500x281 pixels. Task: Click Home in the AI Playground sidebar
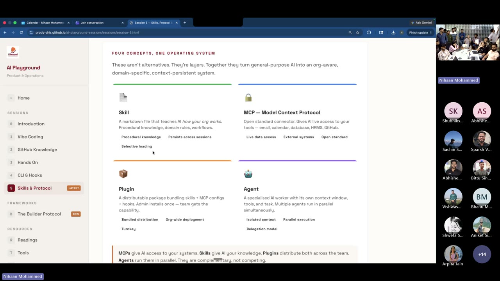(x=23, y=98)
